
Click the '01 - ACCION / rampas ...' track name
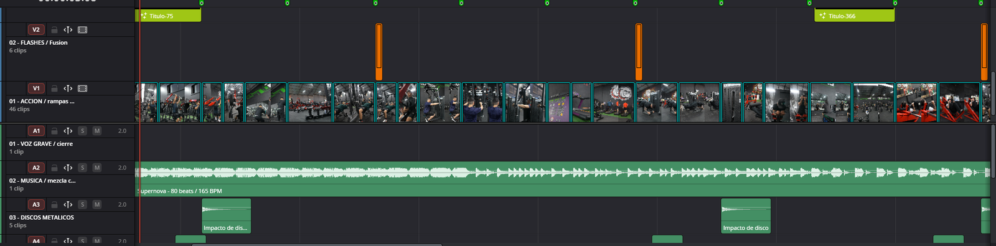point(42,101)
